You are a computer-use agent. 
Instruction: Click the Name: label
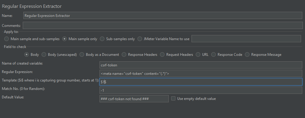click(x=7, y=16)
